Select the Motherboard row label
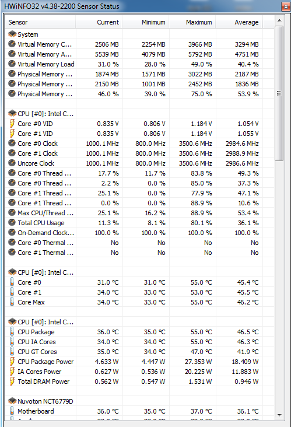The width and height of the screenshot is (291, 427). pos(36,411)
